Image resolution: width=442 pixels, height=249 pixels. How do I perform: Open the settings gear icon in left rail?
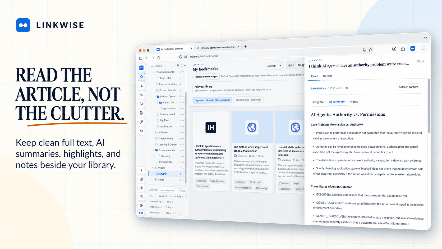click(141, 188)
